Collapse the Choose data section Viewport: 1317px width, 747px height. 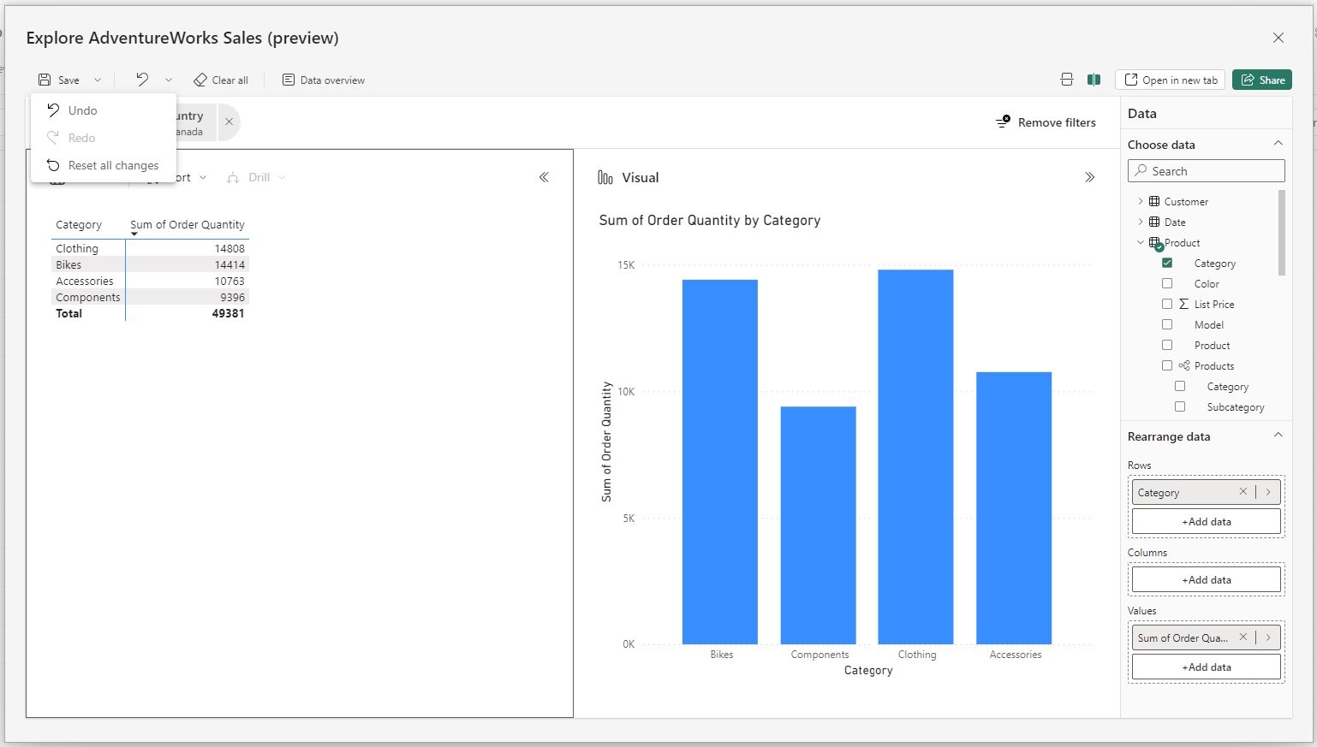[x=1278, y=144]
